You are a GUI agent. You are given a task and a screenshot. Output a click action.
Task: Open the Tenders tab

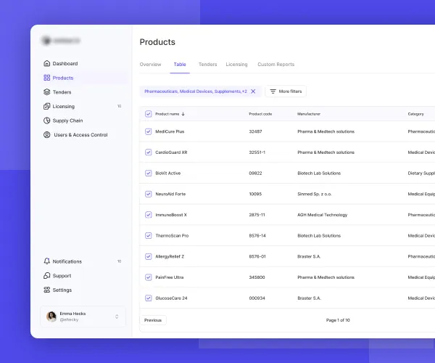coord(208,65)
